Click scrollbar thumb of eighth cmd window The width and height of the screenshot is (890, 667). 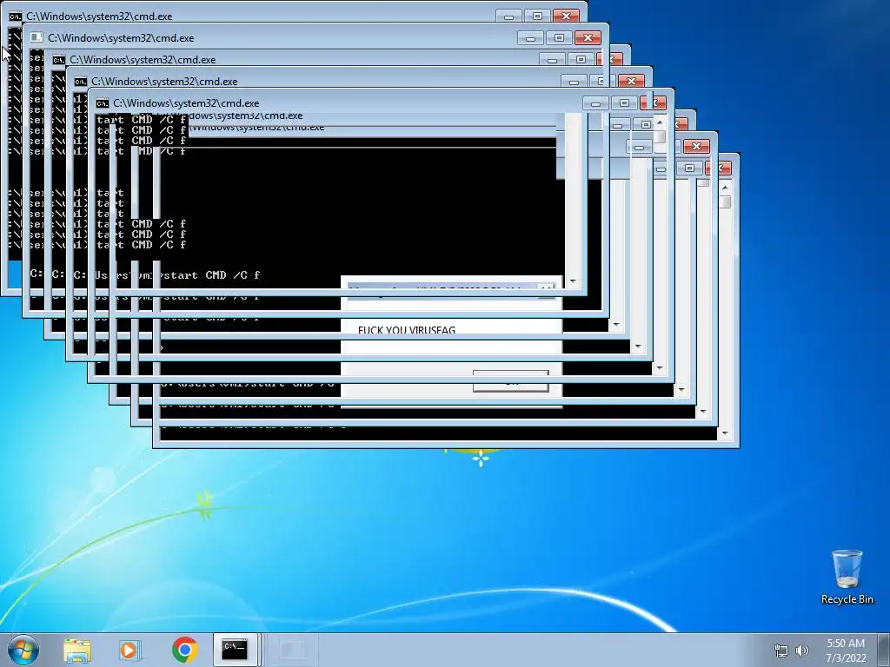(725, 201)
